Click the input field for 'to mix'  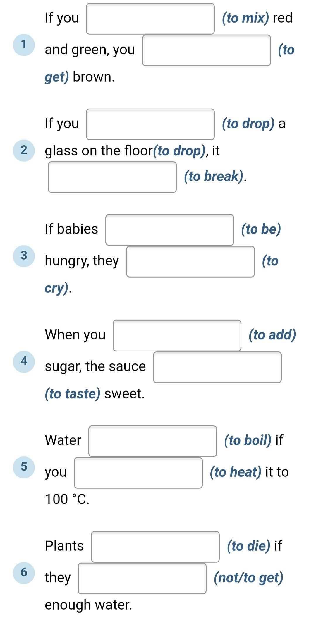click(150, 19)
